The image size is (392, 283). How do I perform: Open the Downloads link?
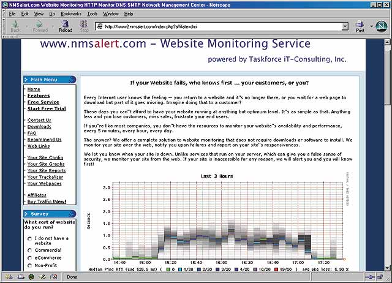pyautogui.click(x=39, y=127)
